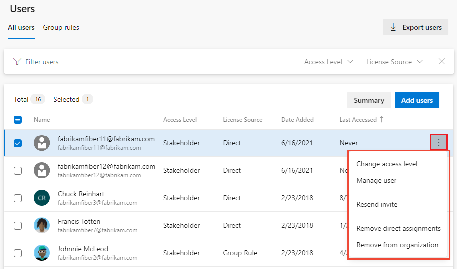Viewport: 457px width, 271px height.
Task: Click Francis Totten's profile picture
Action: click(x=42, y=225)
